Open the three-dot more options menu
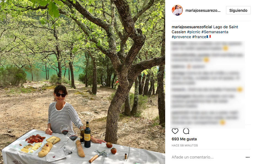The image size is (253, 164). click(247, 157)
